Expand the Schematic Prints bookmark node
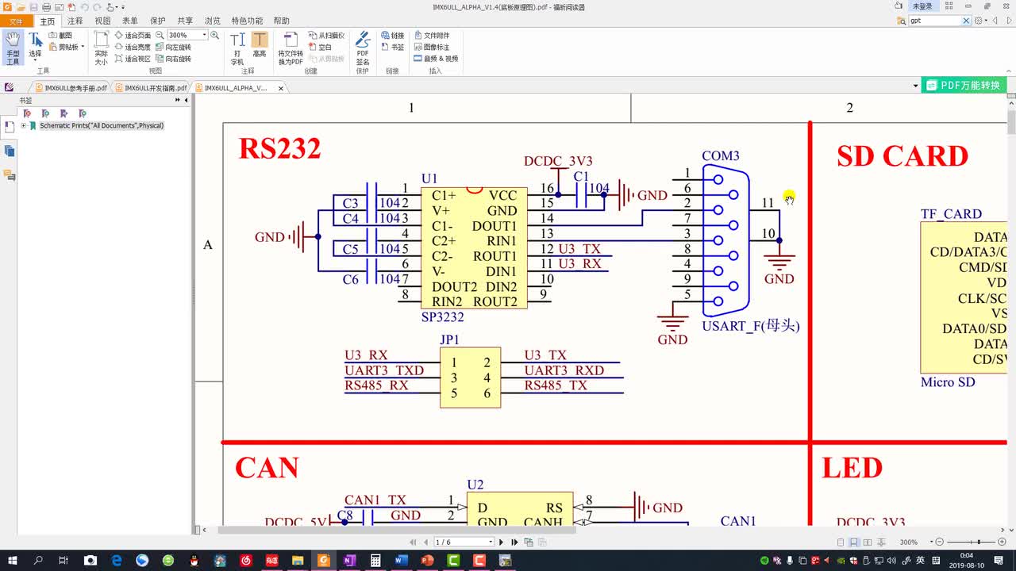This screenshot has height=571, width=1016. pos(24,125)
